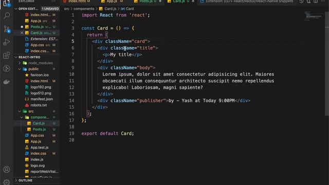
Task: Open the Source Control view
Action: tap(7, 29)
